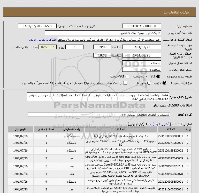The image size is (199, 193).
Task: Select the کالا/خدمت radio button
Action: pos(127,76)
